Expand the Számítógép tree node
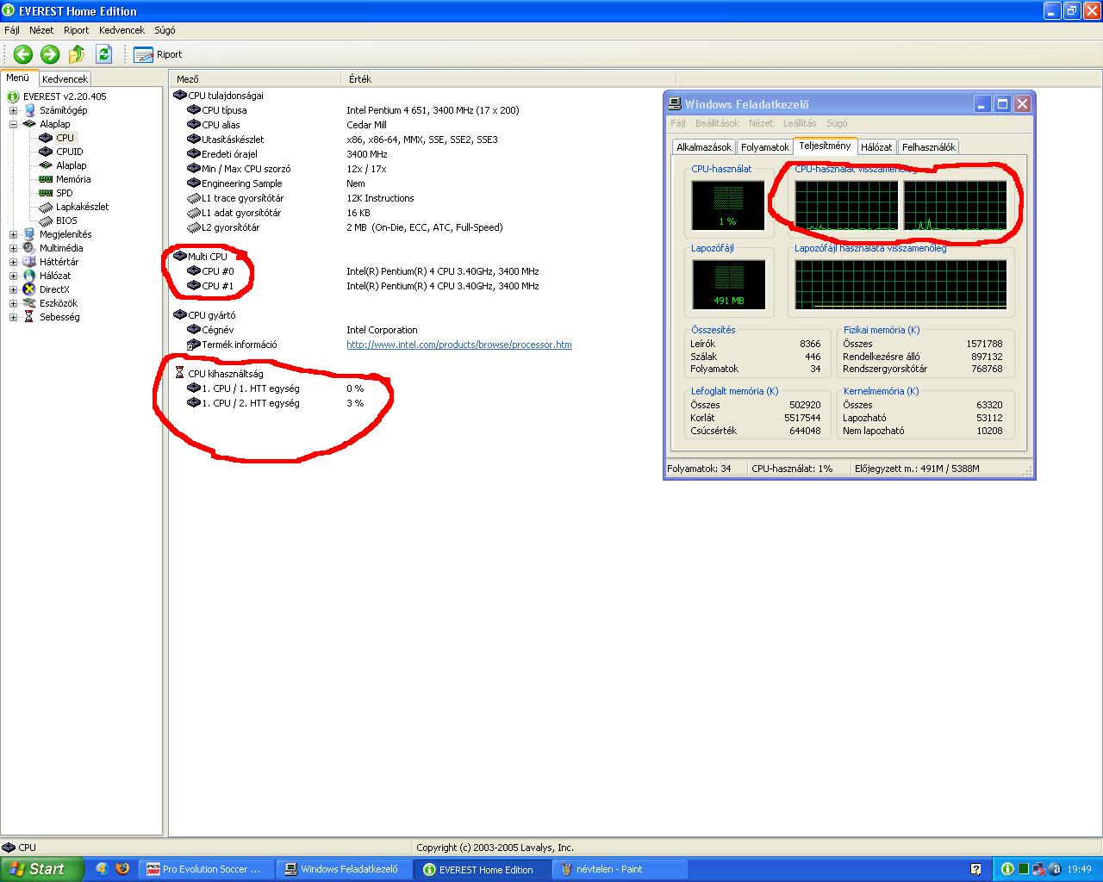Viewport: 1103px width, 882px height. 13,110
